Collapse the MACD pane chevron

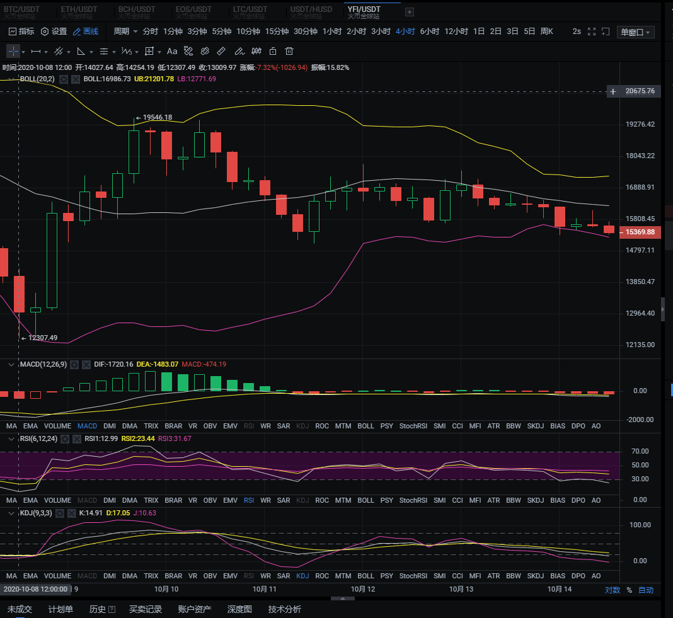point(11,365)
